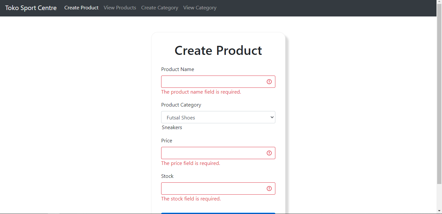
Task: Click the error icon in Product Name field
Action: coord(269,82)
